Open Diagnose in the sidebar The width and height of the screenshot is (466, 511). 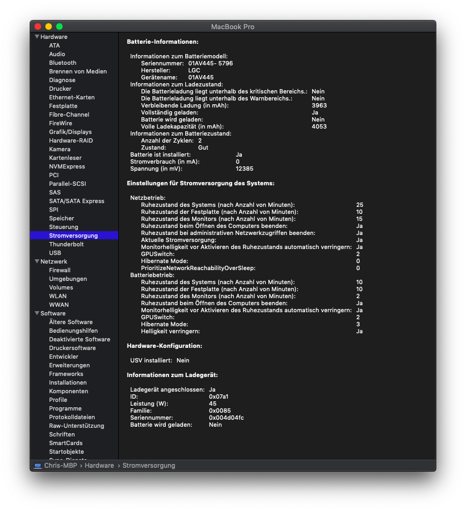62,80
